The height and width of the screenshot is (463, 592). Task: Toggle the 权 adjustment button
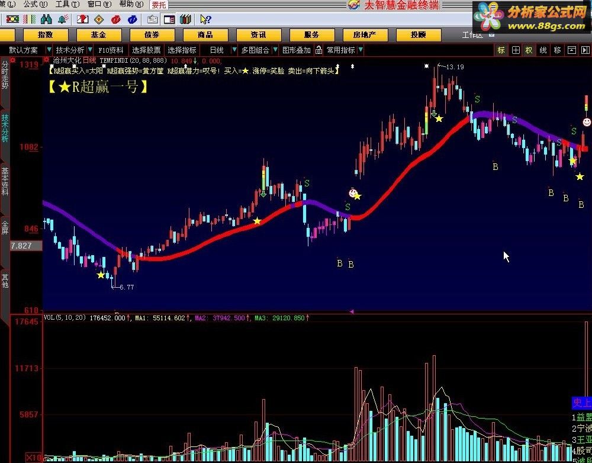529,50
